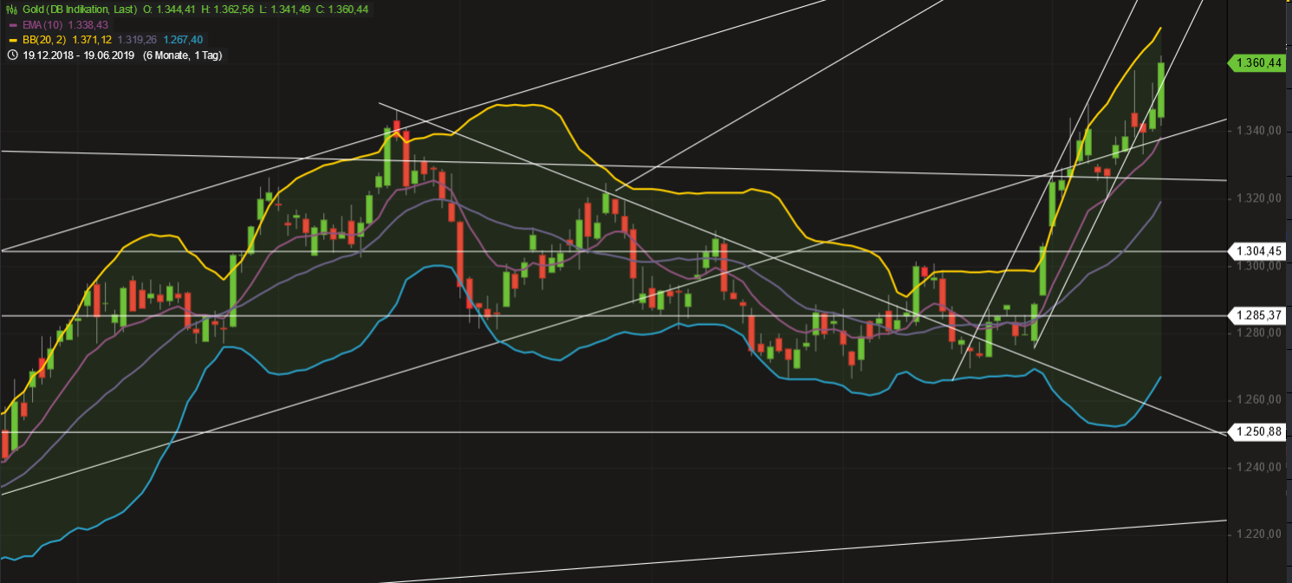1292x583 pixels.
Task: Click the 1.240,00 price axis label
Action: [x=1260, y=468]
